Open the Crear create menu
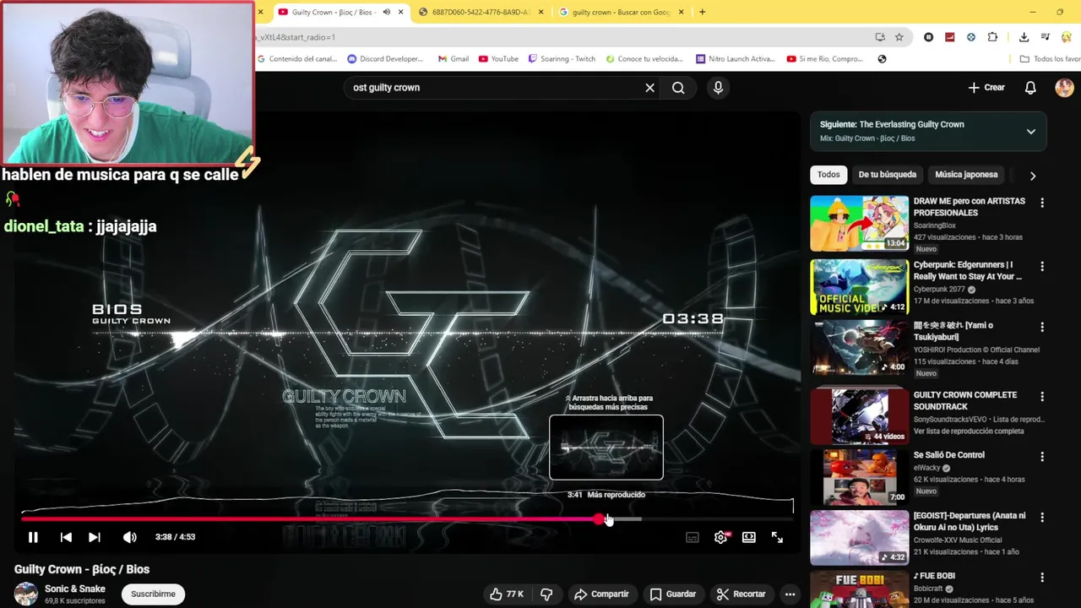The image size is (1081, 608). (x=986, y=88)
